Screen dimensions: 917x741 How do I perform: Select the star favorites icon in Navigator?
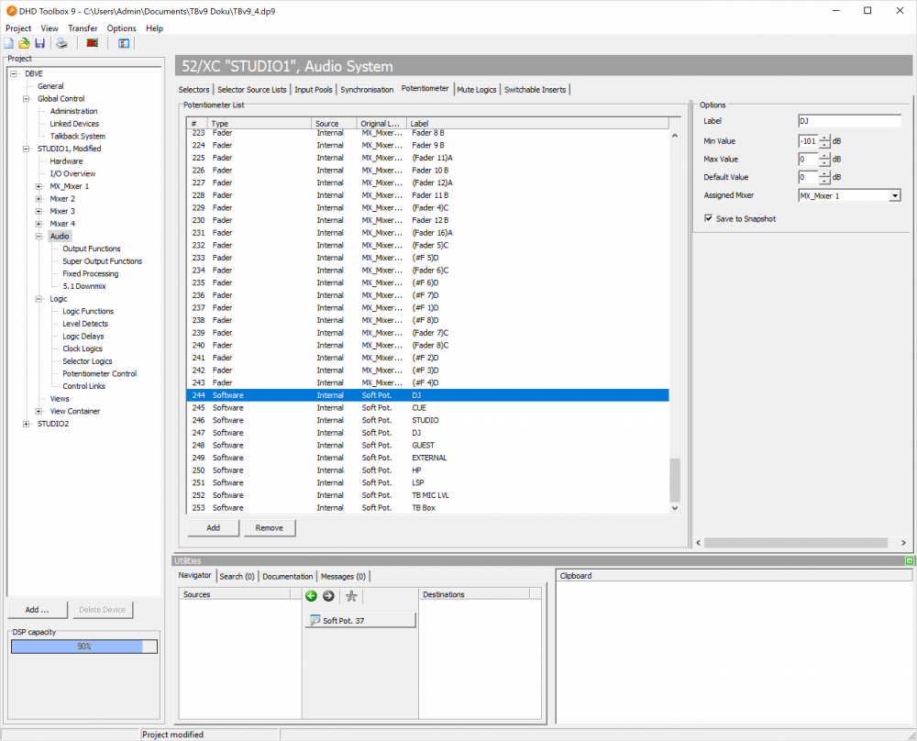click(351, 596)
